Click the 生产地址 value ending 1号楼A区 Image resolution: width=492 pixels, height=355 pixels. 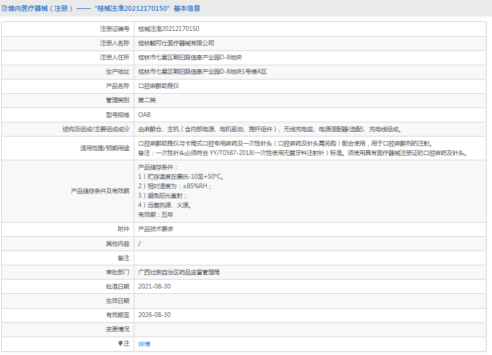(203, 72)
